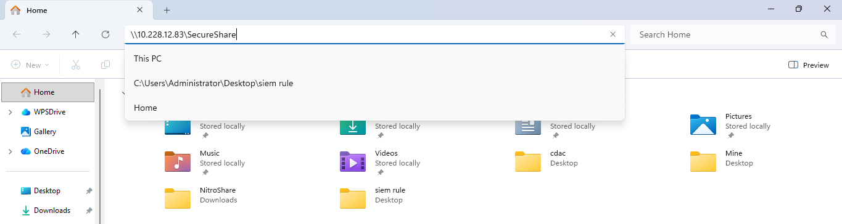
Task: Navigate up one folder level
Action: (76, 34)
